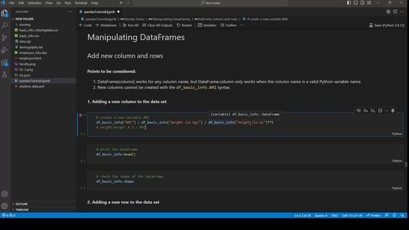This screenshot has width=409, height=230.
Task: Open the notifications bell in status bar
Action: (394, 215)
